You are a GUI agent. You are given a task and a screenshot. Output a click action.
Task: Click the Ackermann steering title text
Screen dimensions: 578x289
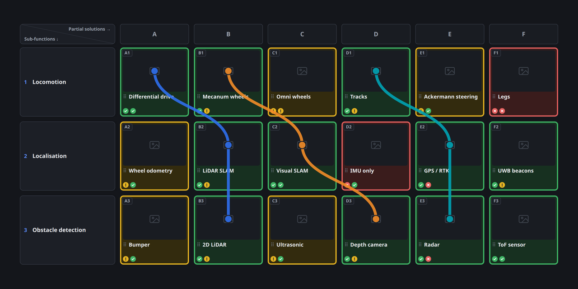[451, 97]
